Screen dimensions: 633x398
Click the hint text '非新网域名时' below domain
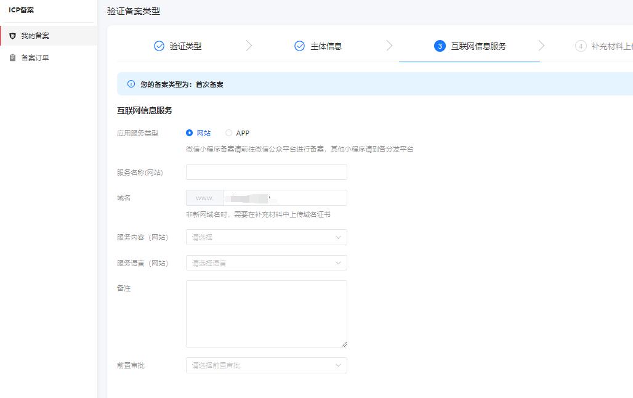coord(258,214)
